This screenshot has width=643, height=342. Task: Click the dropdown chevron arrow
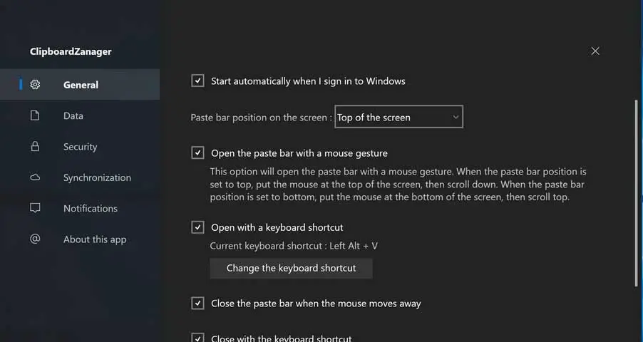pyautogui.click(x=456, y=117)
